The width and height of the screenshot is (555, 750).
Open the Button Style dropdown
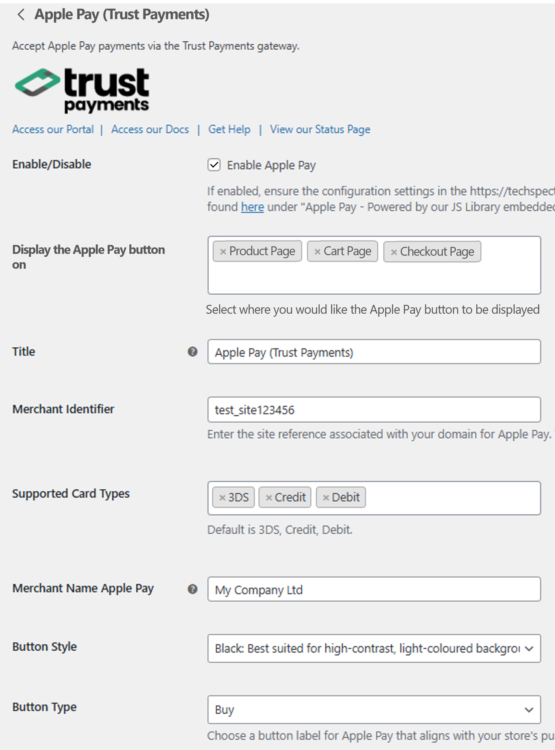[374, 648]
